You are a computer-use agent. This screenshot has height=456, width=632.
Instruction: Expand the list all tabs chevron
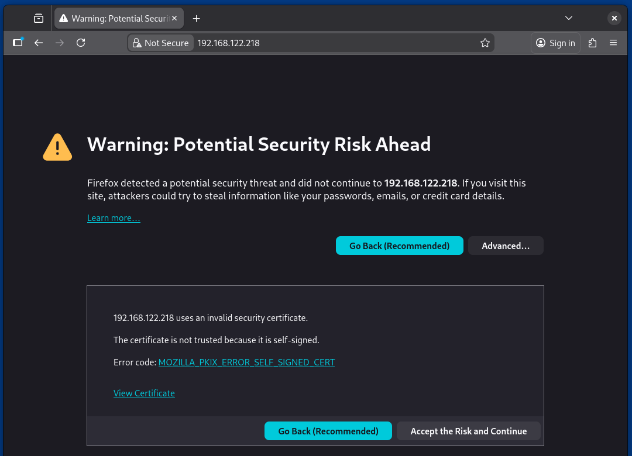(x=568, y=18)
